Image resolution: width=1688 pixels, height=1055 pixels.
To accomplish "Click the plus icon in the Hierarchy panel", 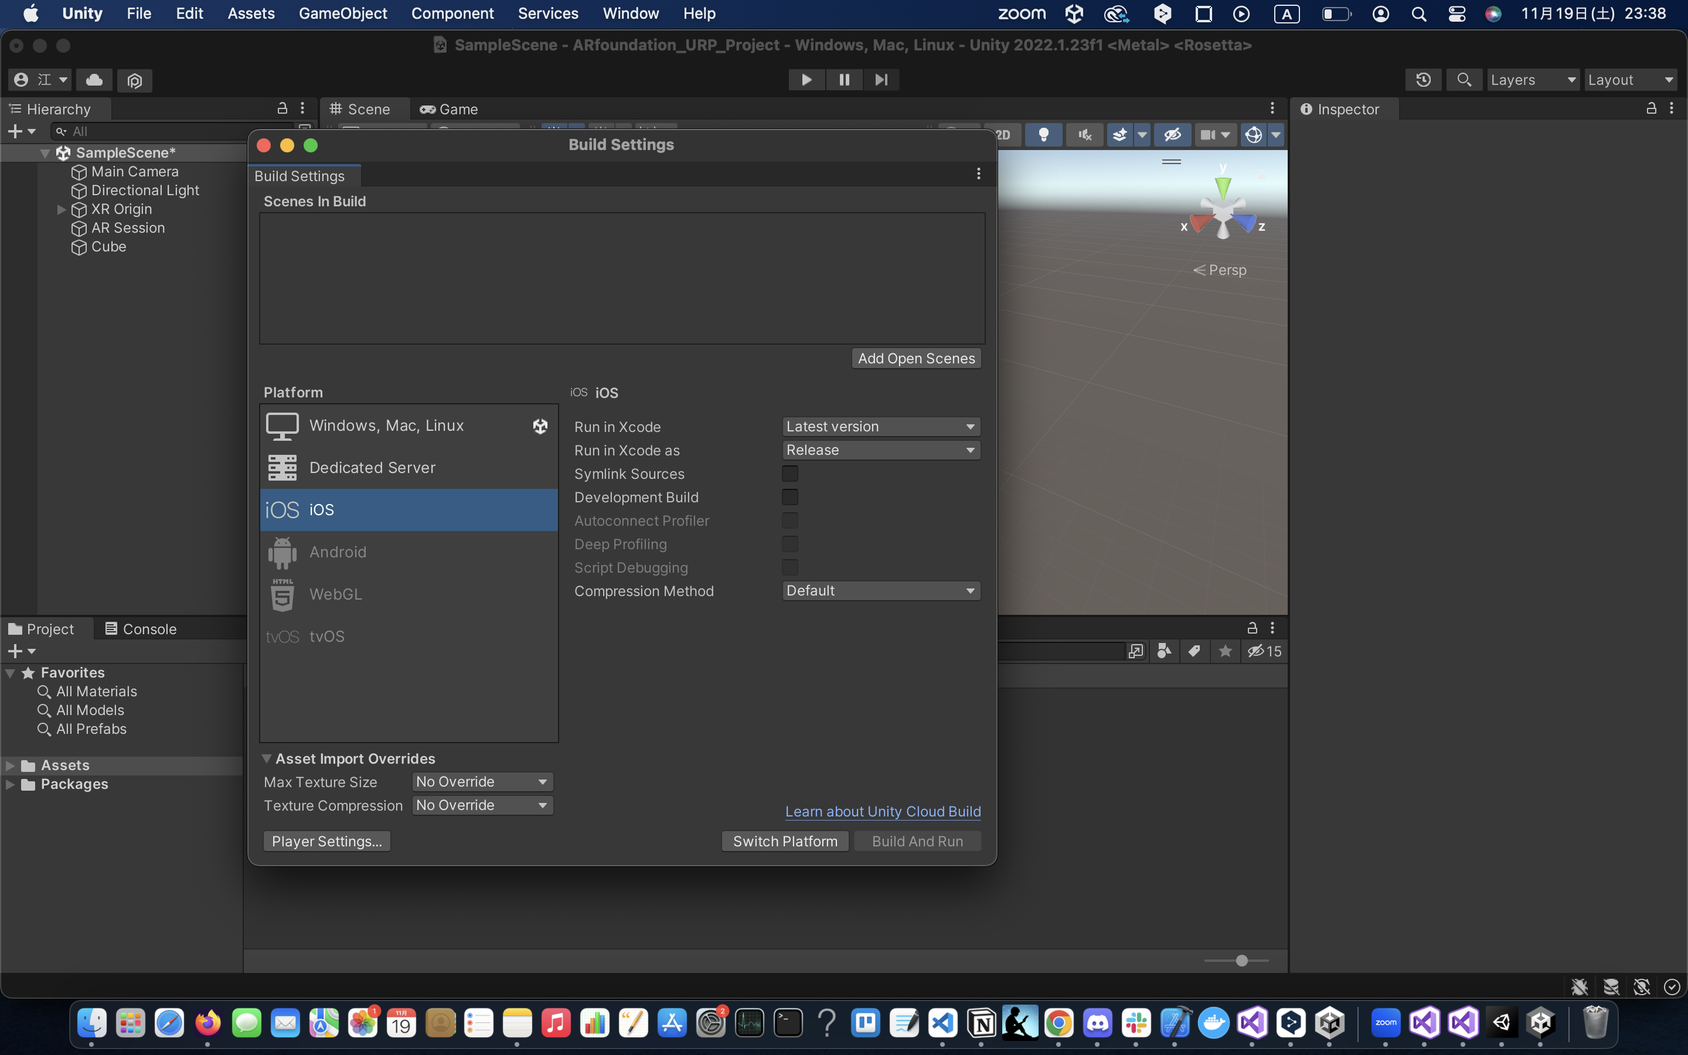I will (x=15, y=131).
